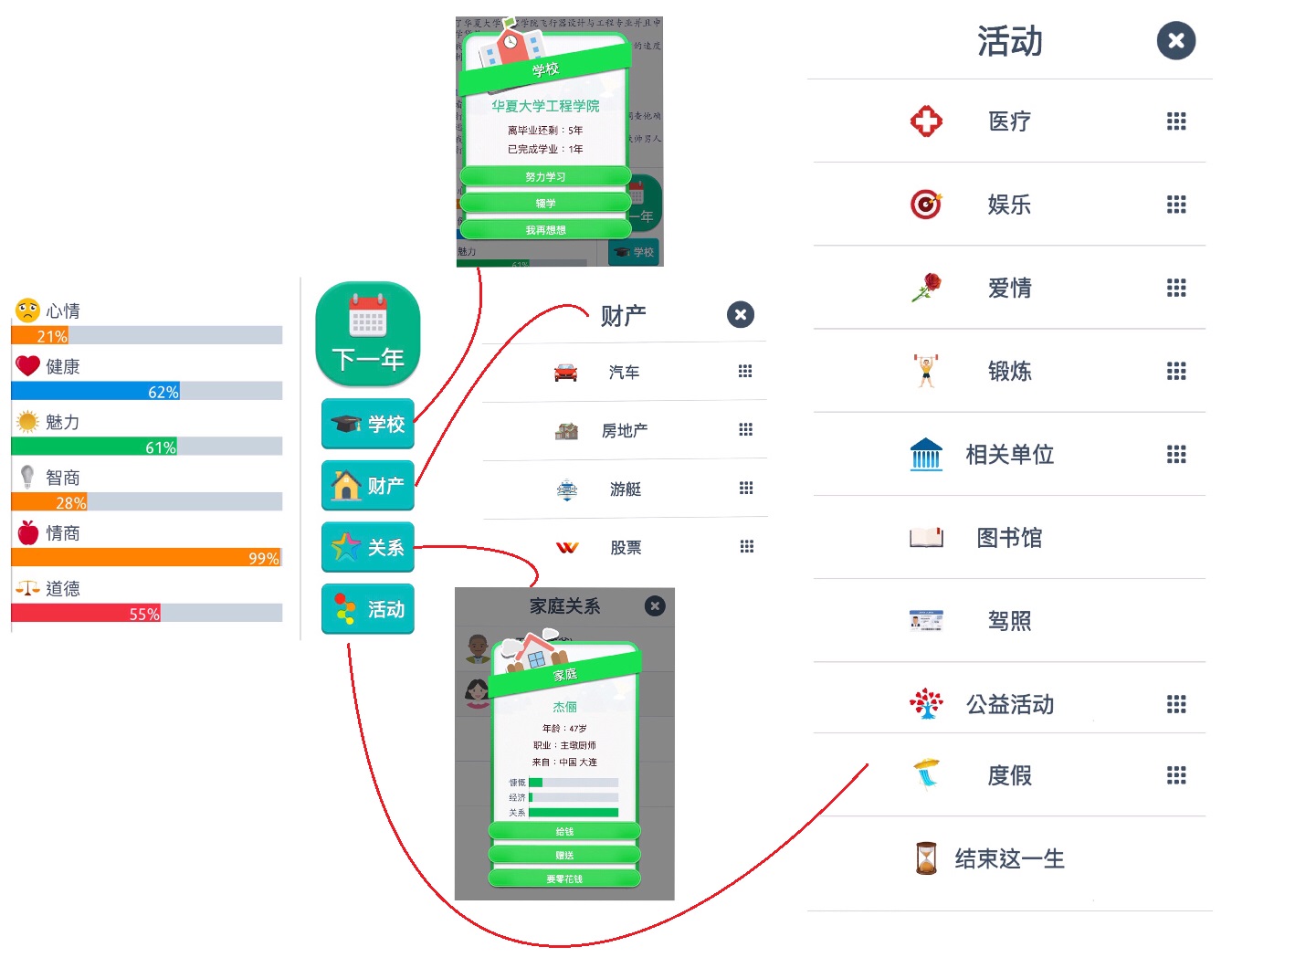The width and height of the screenshot is (1295, 968).
Task: Select the weightlifter 锻炼 icon
Action: coord(926,371)
